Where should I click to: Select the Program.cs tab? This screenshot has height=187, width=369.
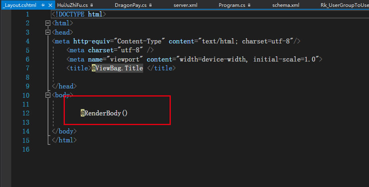(x=232, y=5)
